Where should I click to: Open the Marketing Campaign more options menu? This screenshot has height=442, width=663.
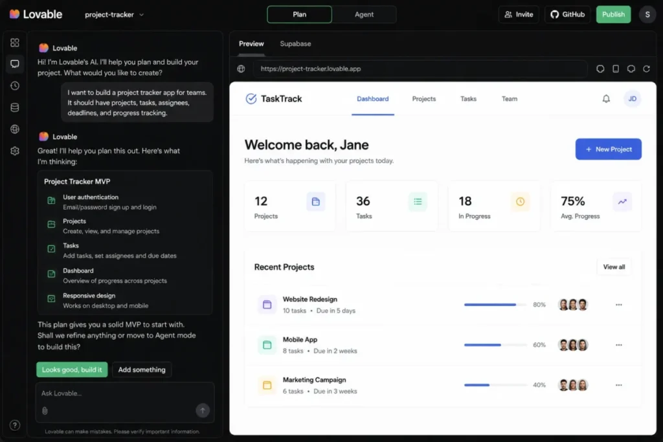(618, 385)
